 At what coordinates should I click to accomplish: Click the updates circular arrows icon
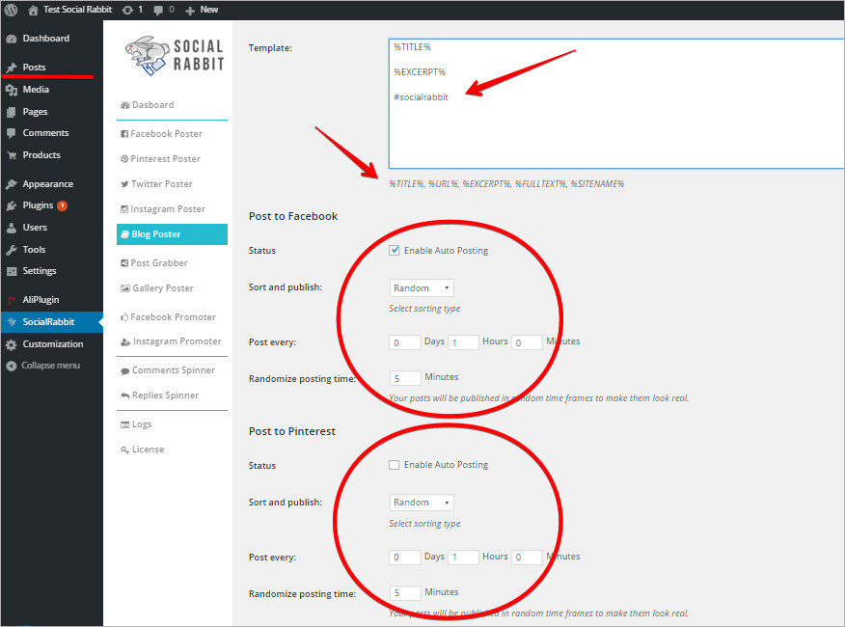pyautogui.click(x=127, y=10)
